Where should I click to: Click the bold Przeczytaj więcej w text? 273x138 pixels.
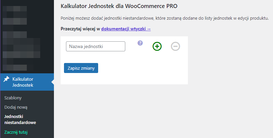[80, 29]
